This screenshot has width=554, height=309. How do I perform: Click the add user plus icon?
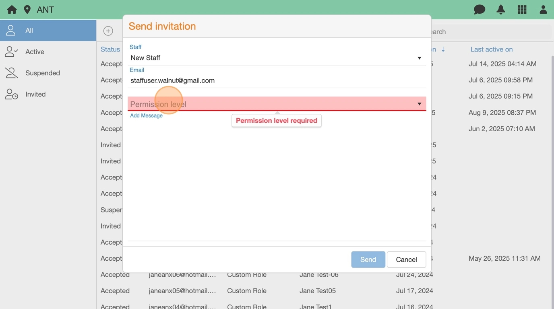pyautogui.click(x=108, y=31)
